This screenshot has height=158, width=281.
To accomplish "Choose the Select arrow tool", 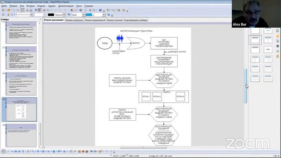I will [4, 151].
